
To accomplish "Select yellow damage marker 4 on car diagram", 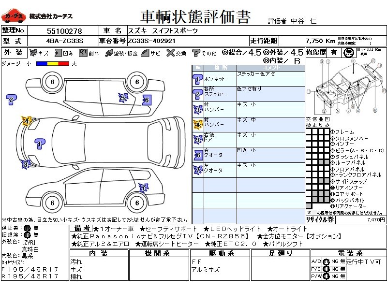I will click(x=26, y=120).
